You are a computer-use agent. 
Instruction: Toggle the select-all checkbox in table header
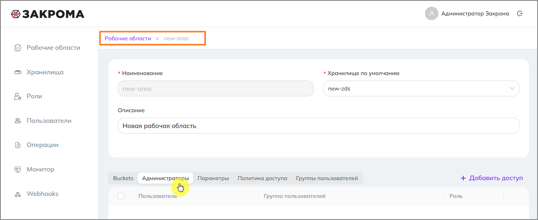click(121, 196)
